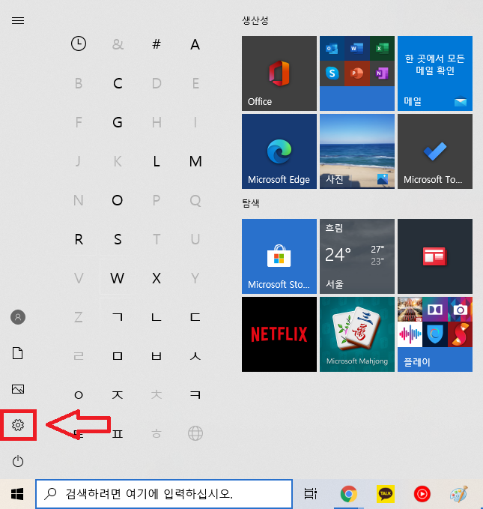Open the Netflix tile
The height and width of the screenshot is (509, 483).
279,334
